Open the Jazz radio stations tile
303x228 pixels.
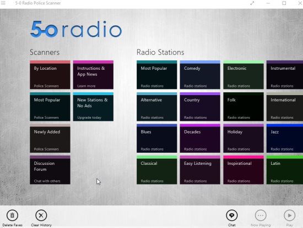tap(285, 138)
